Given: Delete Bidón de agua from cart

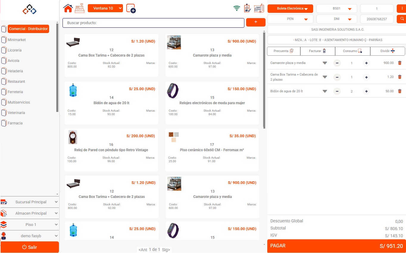Looking at the screenshot, I should (400, 91).
